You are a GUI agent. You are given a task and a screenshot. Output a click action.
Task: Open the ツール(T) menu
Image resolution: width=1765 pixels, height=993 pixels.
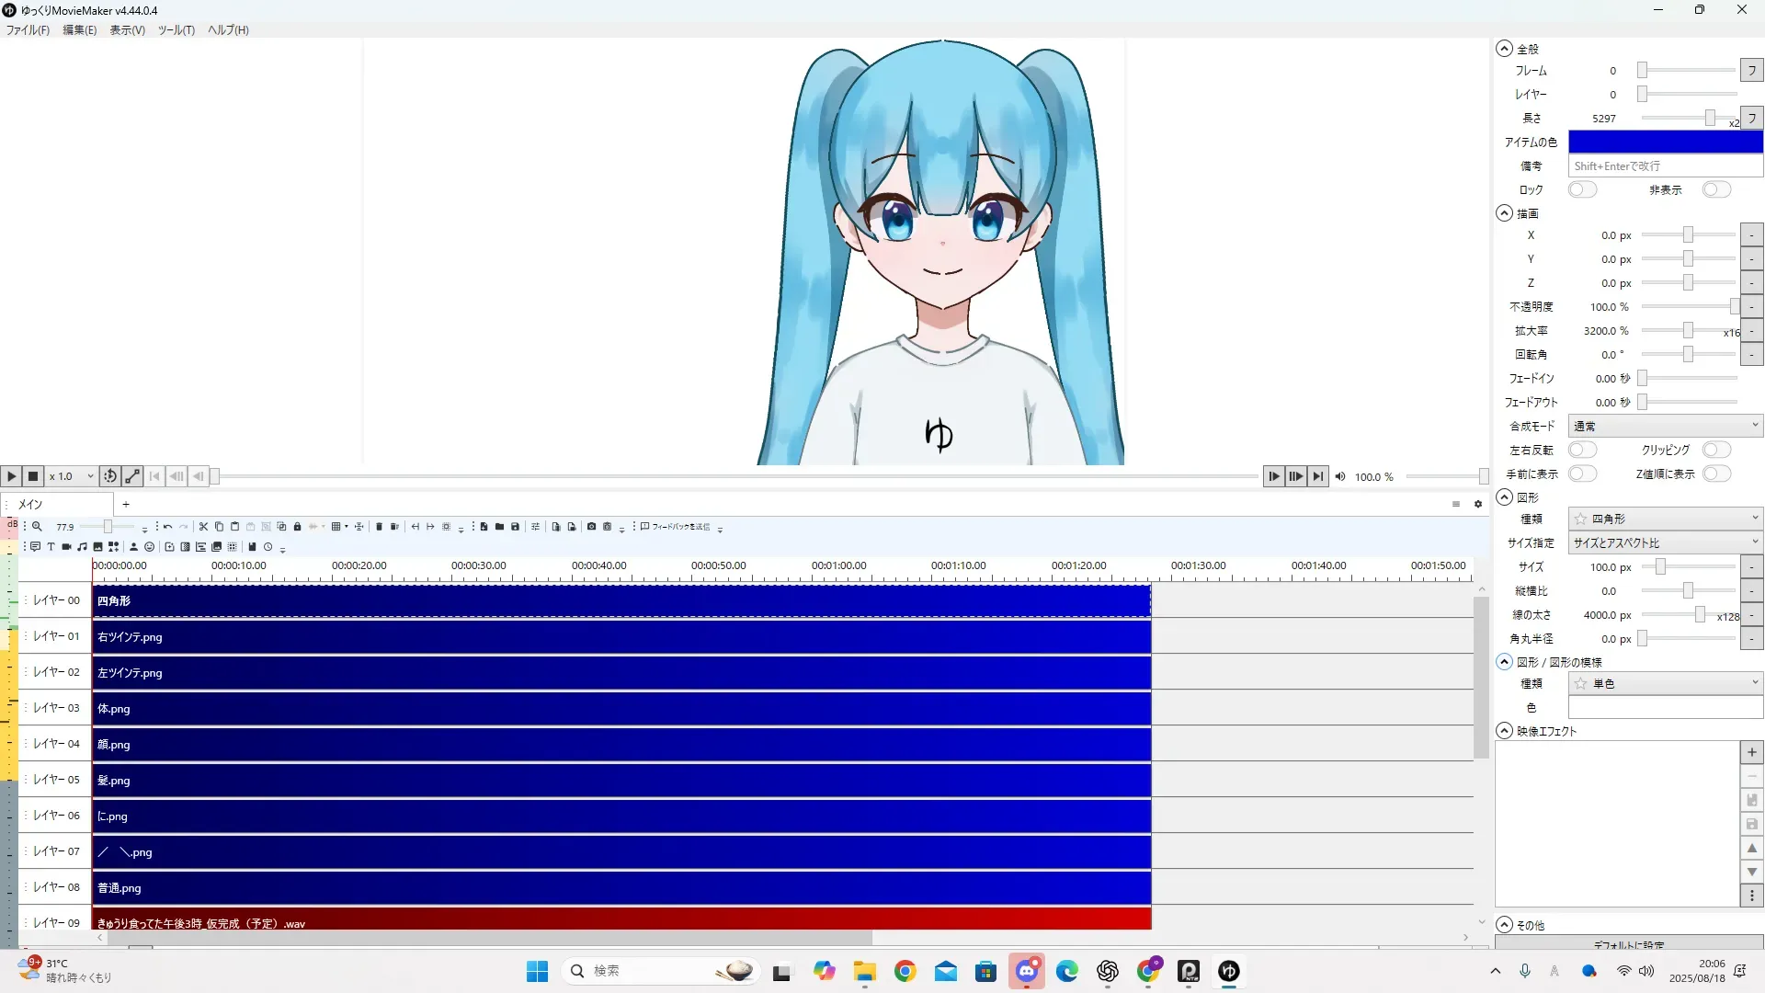(176, 30)
